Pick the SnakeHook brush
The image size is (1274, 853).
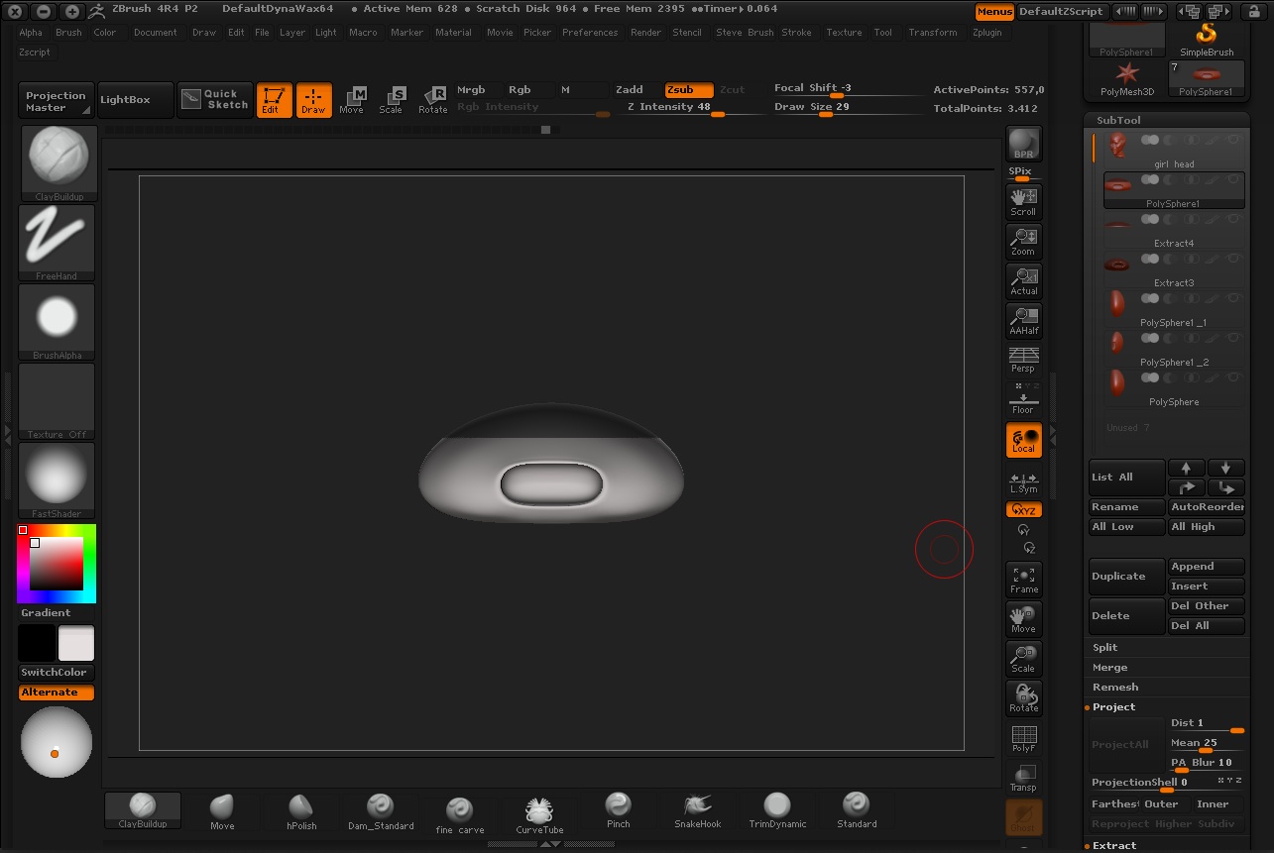pyautogui.click(x=698, y=811)
